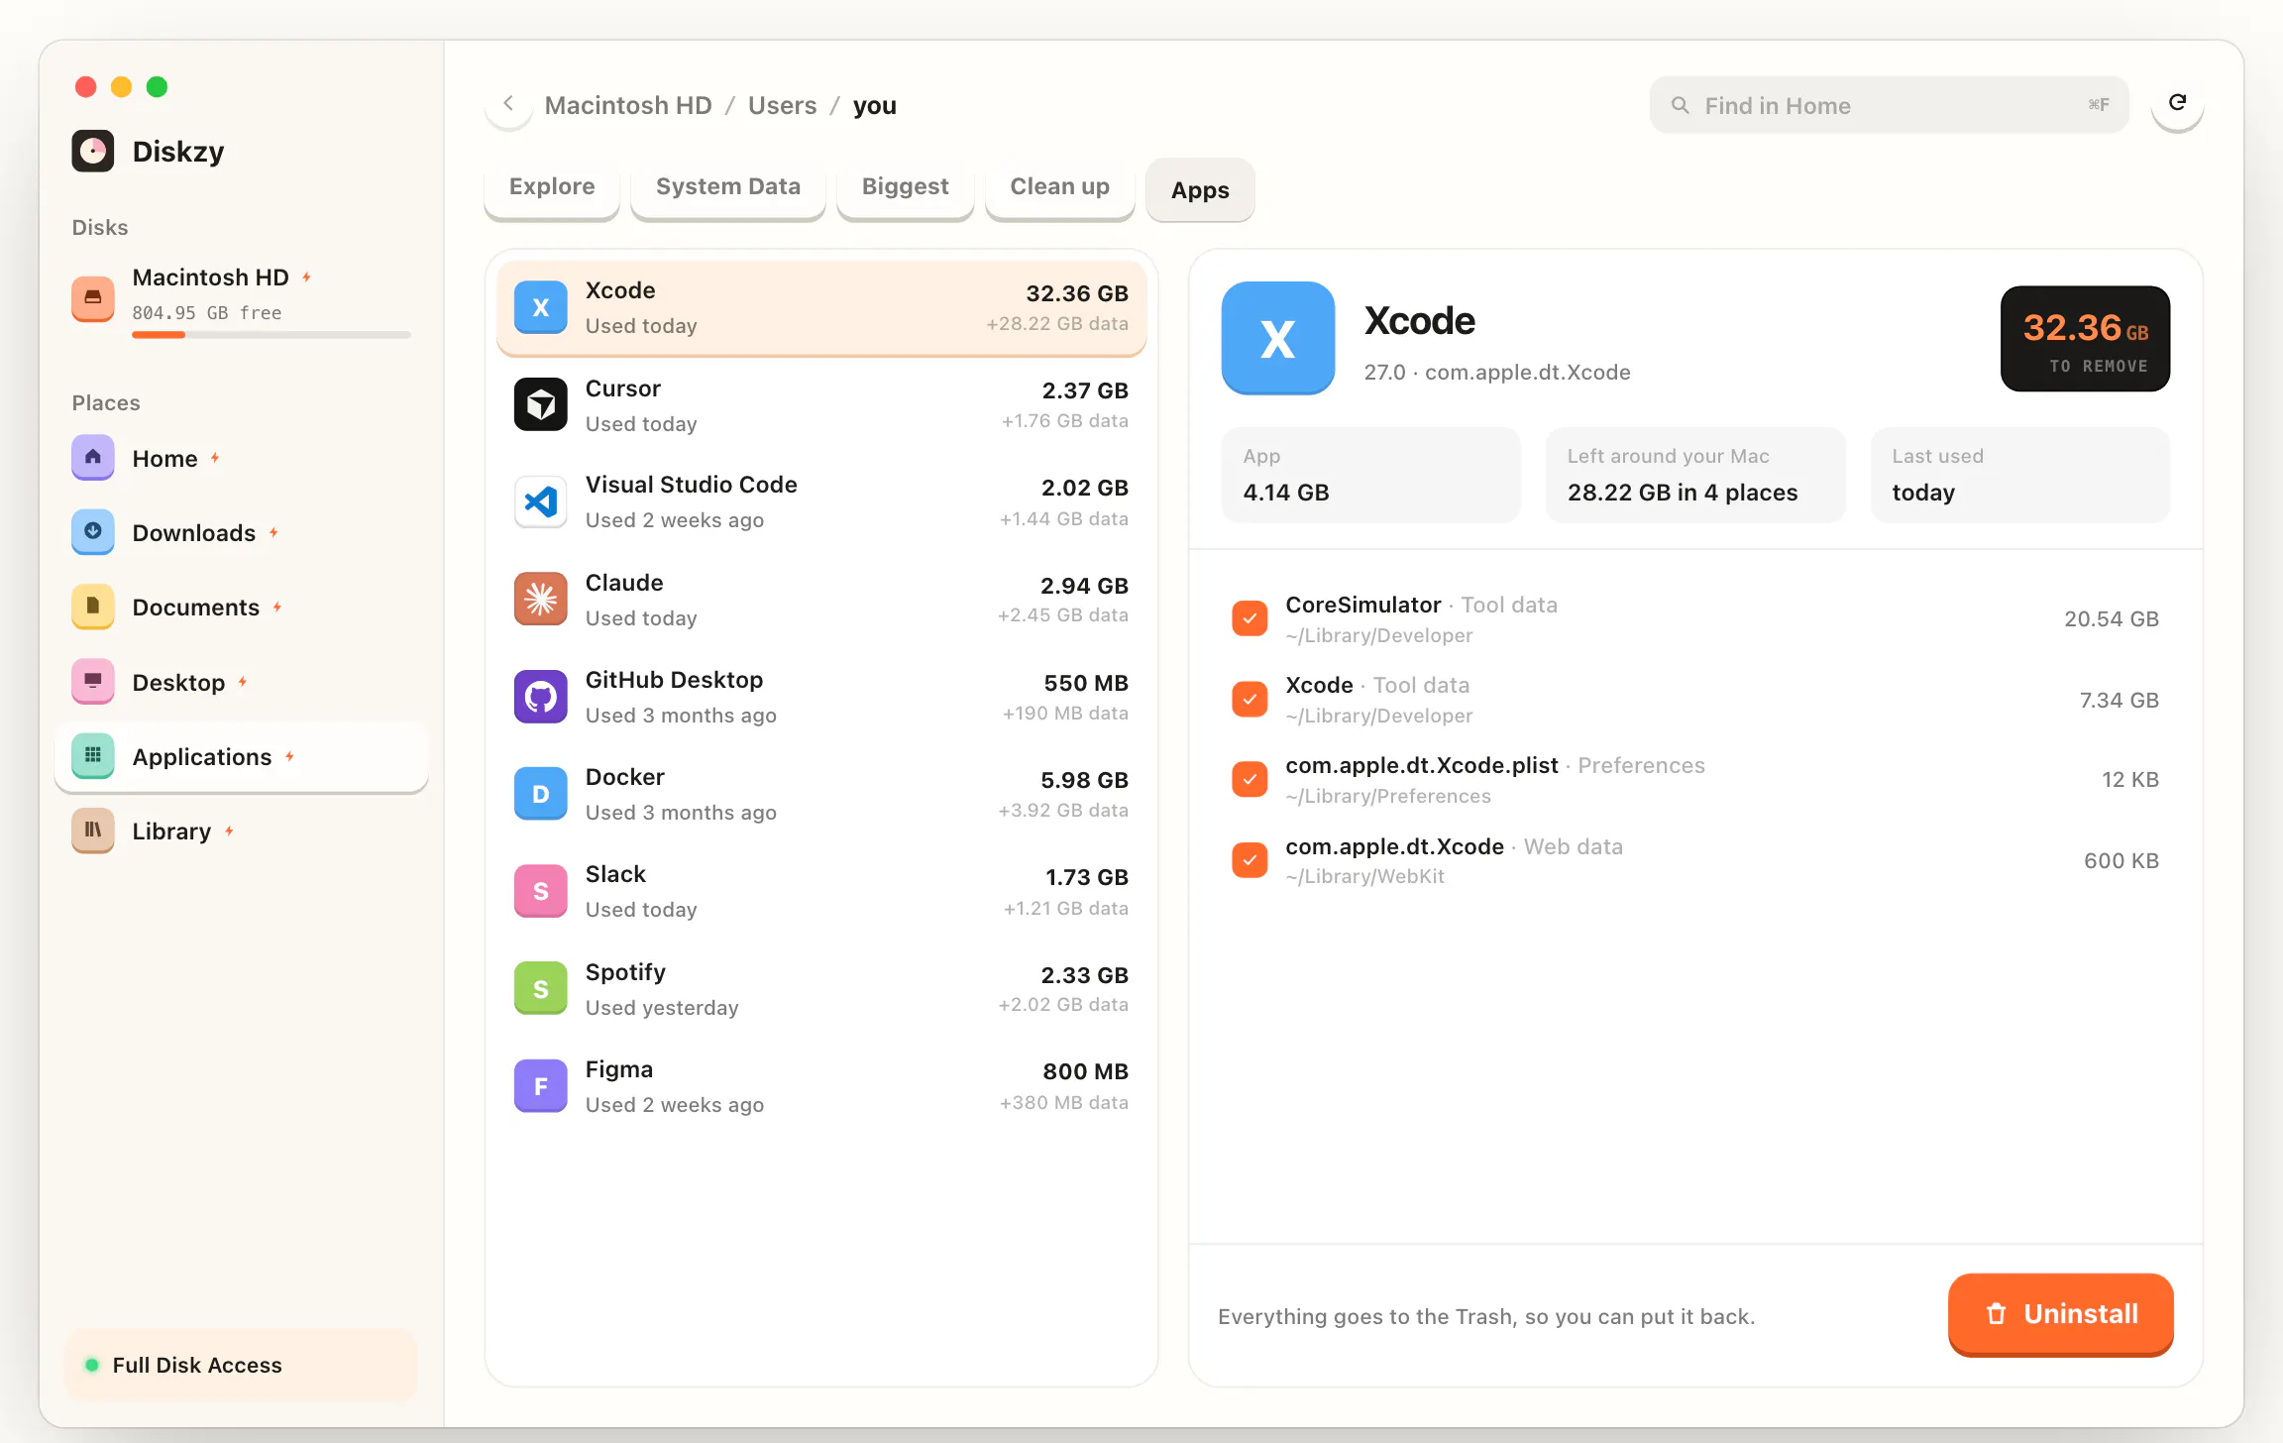Click the Slack app icon

click(540, 891)
